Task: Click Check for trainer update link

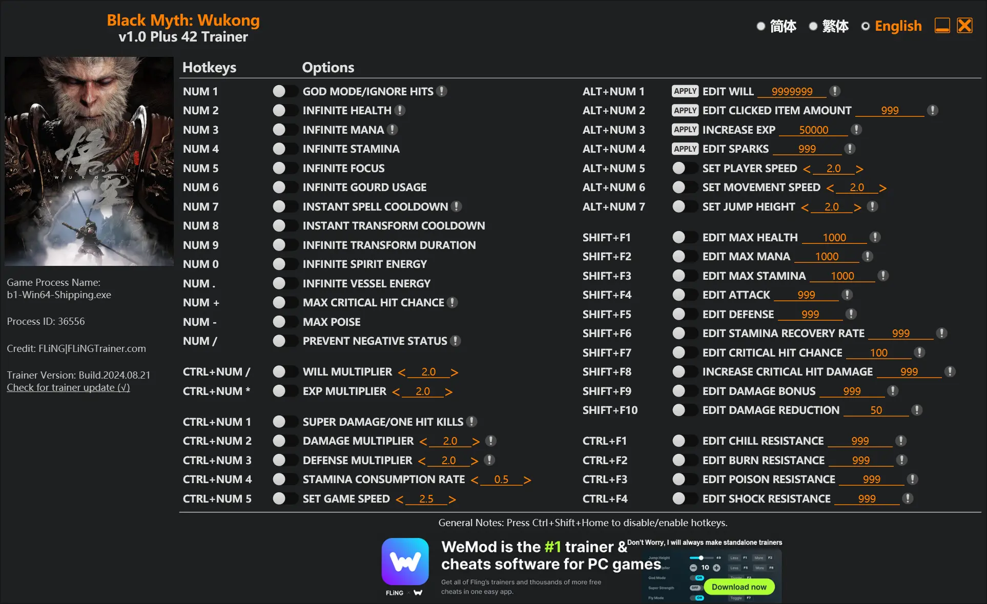Action: coord(69,388)
